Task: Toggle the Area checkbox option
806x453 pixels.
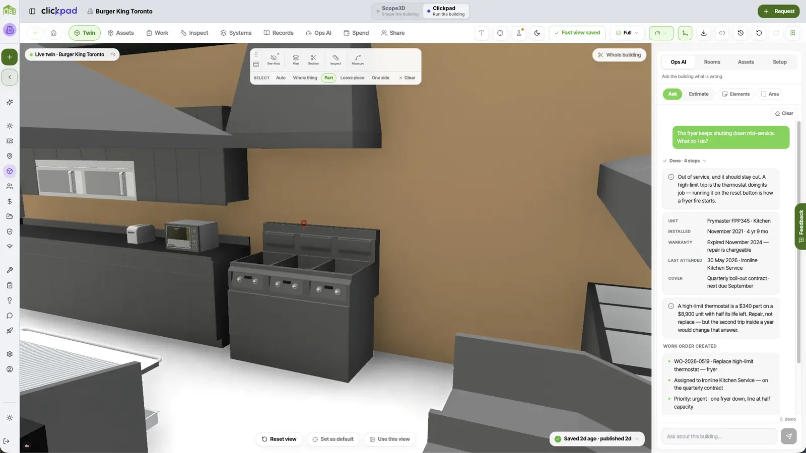Action: 770,94
